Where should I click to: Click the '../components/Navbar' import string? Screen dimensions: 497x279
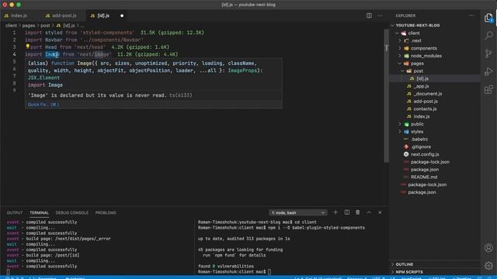[x=112, y=40]
